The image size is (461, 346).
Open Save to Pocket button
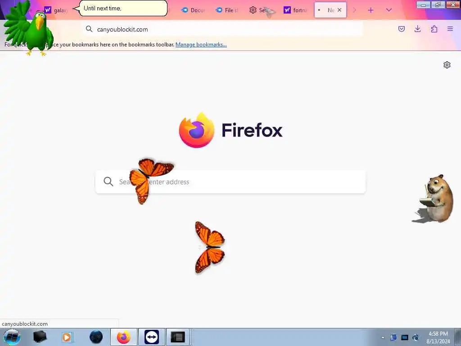401,29
